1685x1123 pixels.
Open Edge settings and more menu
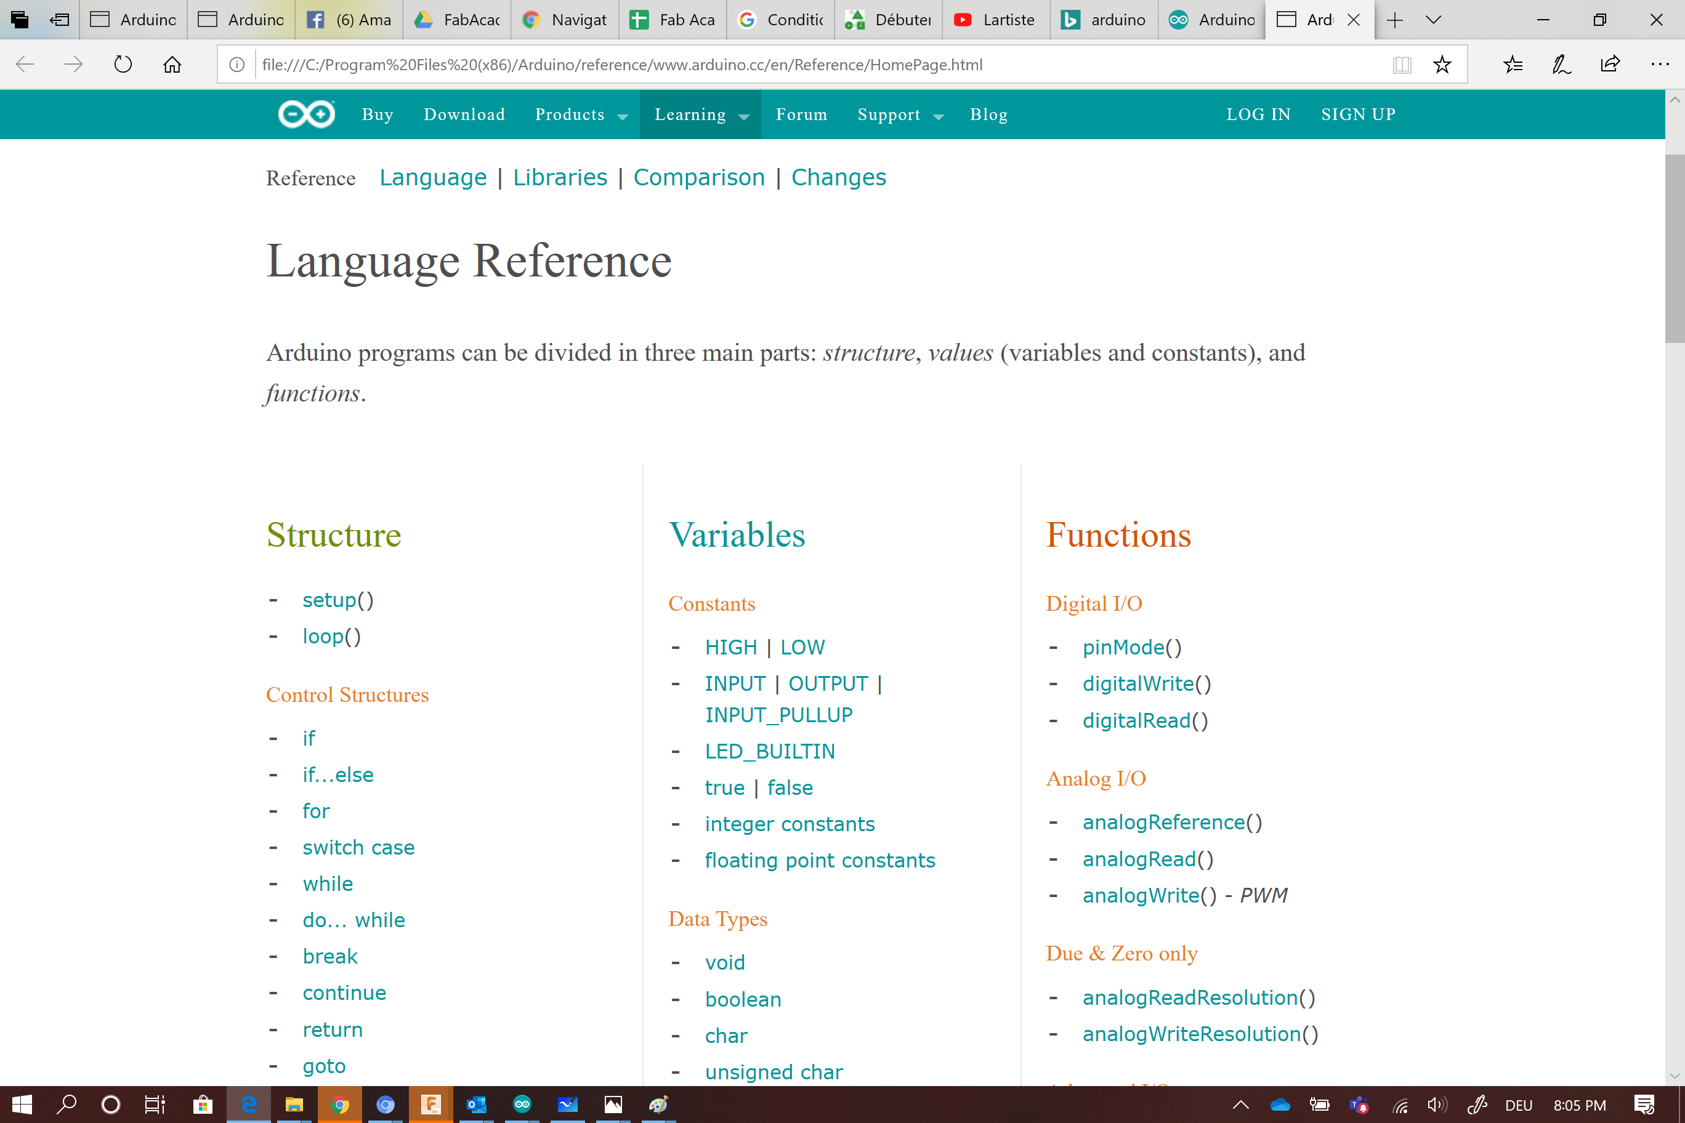click(1659, 65)
